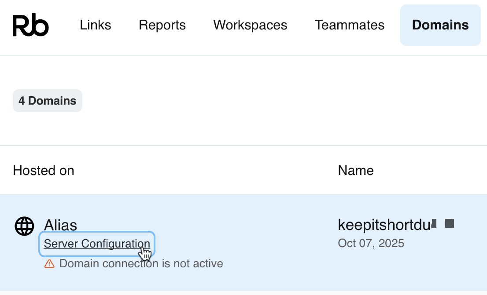Click the Hosted on column header
The height and width of the screenshot is (295, 487).
pyautogui.click(x=44, y=171)
